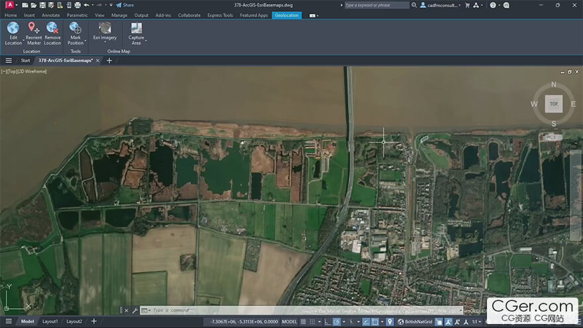
Task: Click the [Top] viewport view control label
Action: (13, 72)
